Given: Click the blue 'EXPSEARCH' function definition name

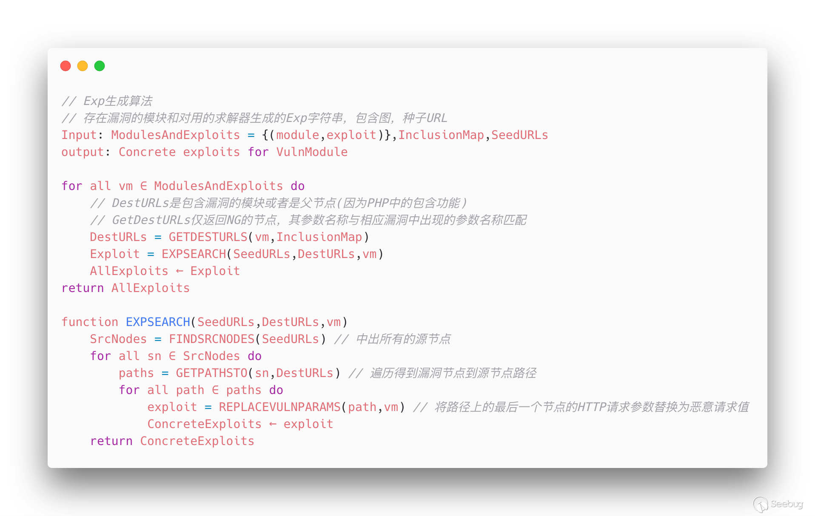Looking at the screenshot, I should coord(158,322).
